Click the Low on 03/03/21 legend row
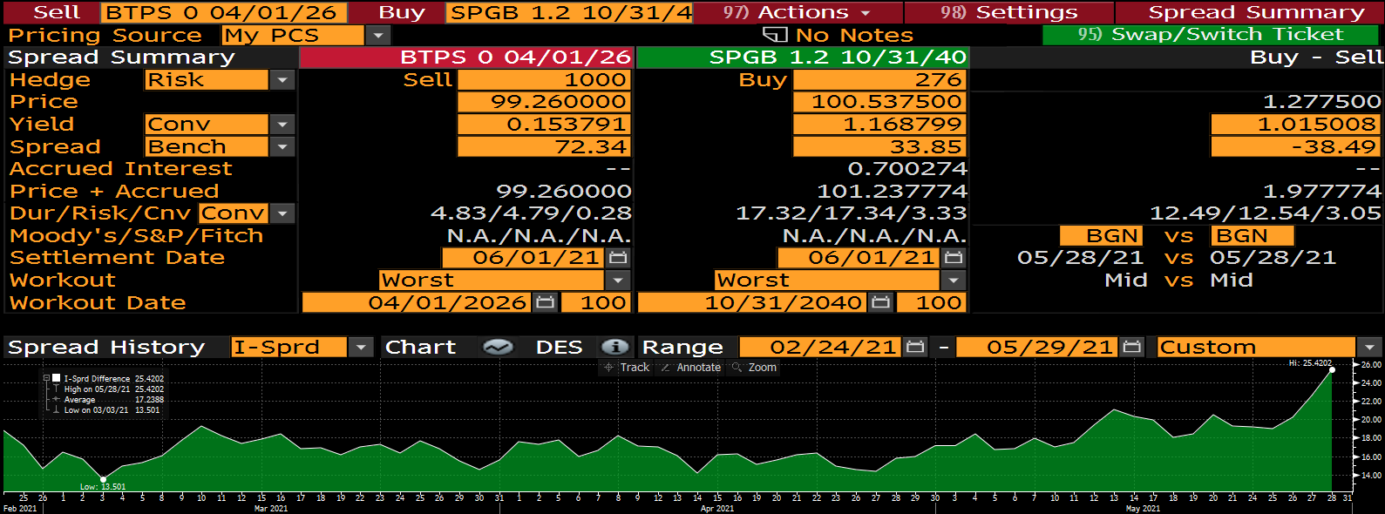Viewport: 1385px width, 514px height. [108, 410]
